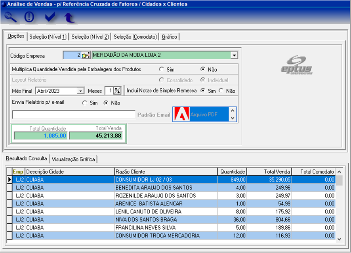Click the checkmark confirm icon

point(50,17)
